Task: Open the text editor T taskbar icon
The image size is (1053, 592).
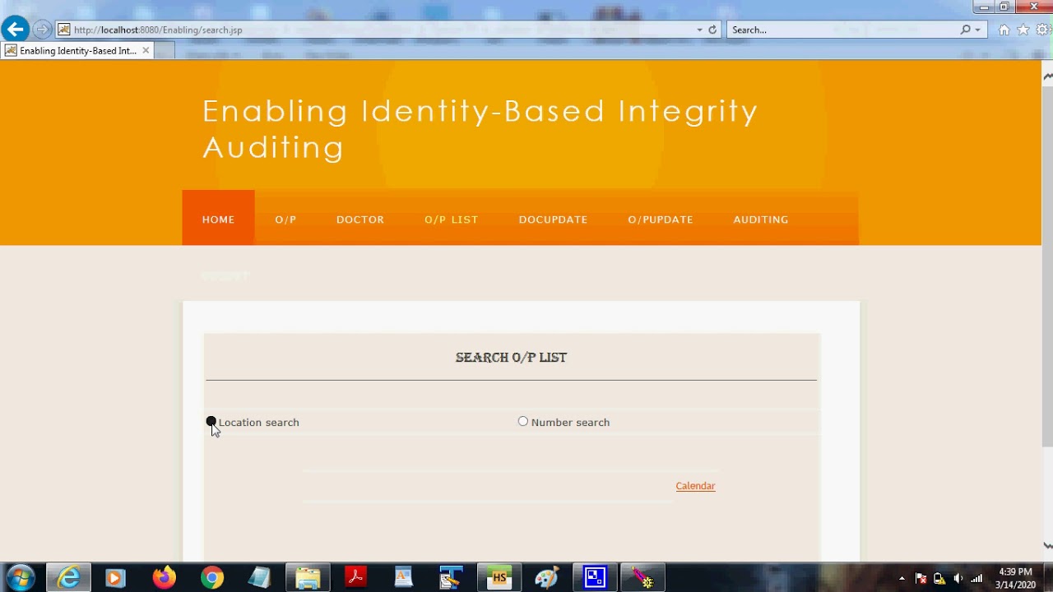Action: 451,578
